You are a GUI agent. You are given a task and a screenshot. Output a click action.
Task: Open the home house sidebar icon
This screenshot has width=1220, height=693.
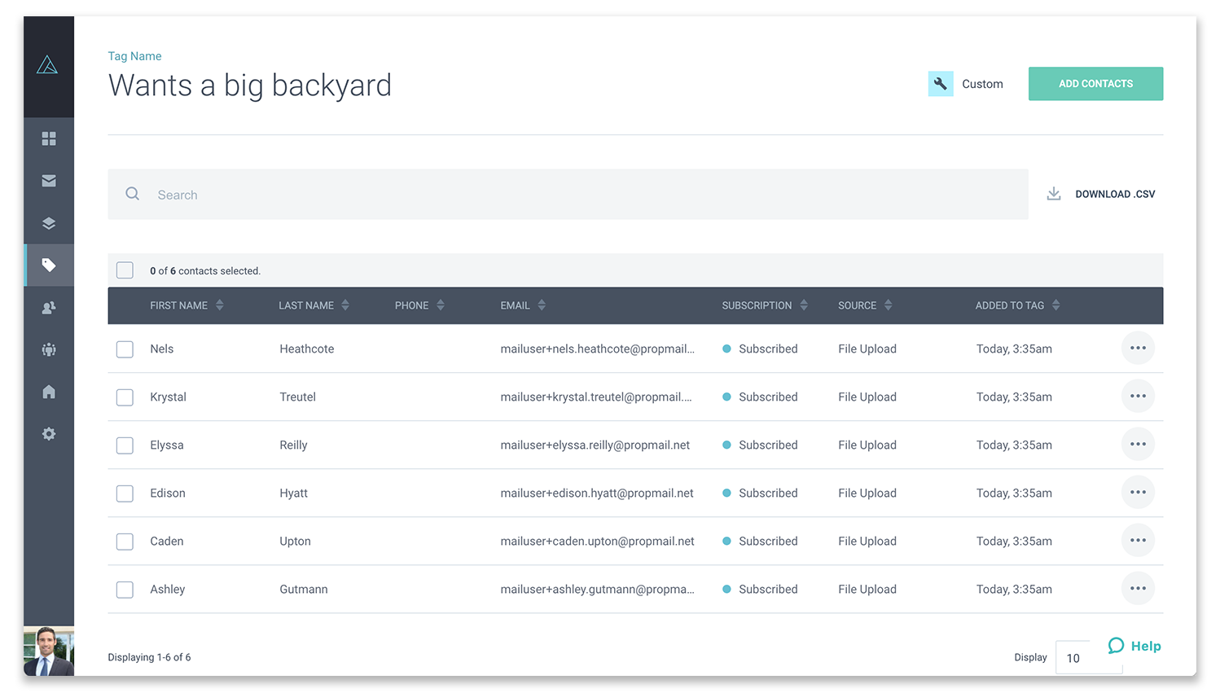(49, 392)
